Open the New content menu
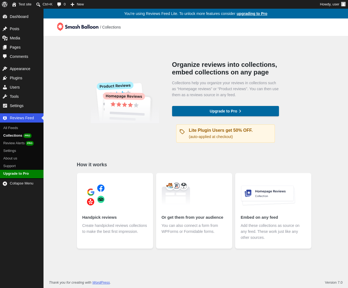 pos(77,4)
